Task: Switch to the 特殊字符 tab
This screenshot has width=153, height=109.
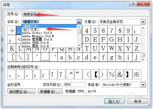Action: pyautogui.click(x=33, y=14)
